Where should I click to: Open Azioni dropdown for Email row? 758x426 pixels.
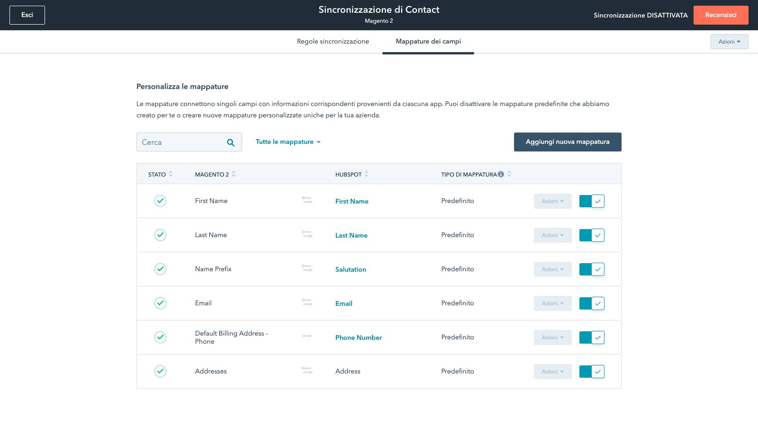point(552,303)
